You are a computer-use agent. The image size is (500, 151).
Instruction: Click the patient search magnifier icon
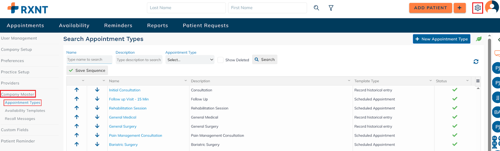pyautogui.click(x=316, y=8)
